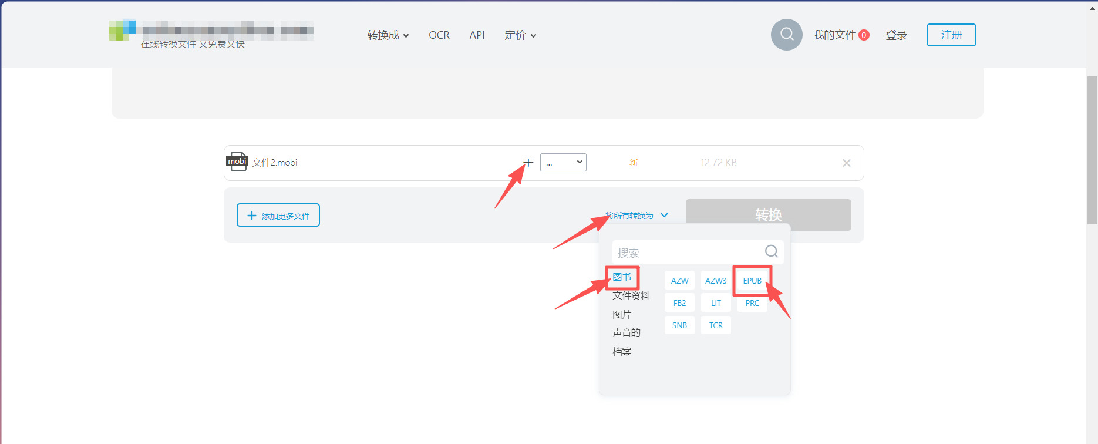Expand the 将所有转换为 dropdown
Screen dimensions: 1098x444
pyautogui.click(x=637, y=216)
